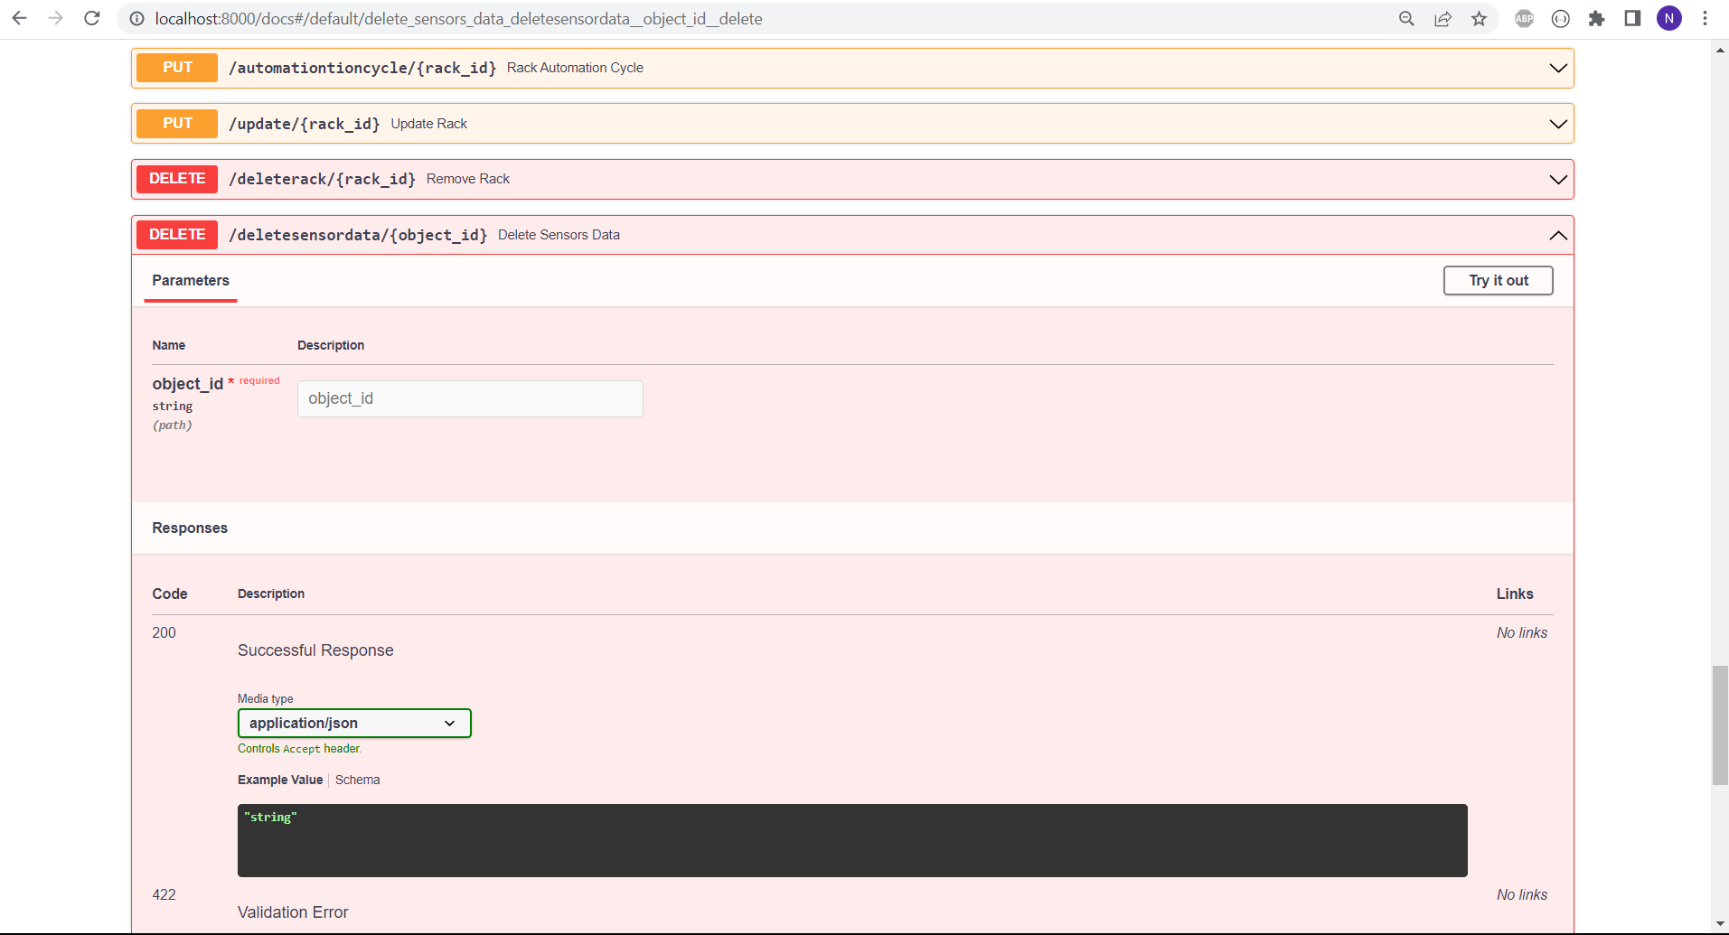Toggle the browser side panel icon

[1632, 18]
